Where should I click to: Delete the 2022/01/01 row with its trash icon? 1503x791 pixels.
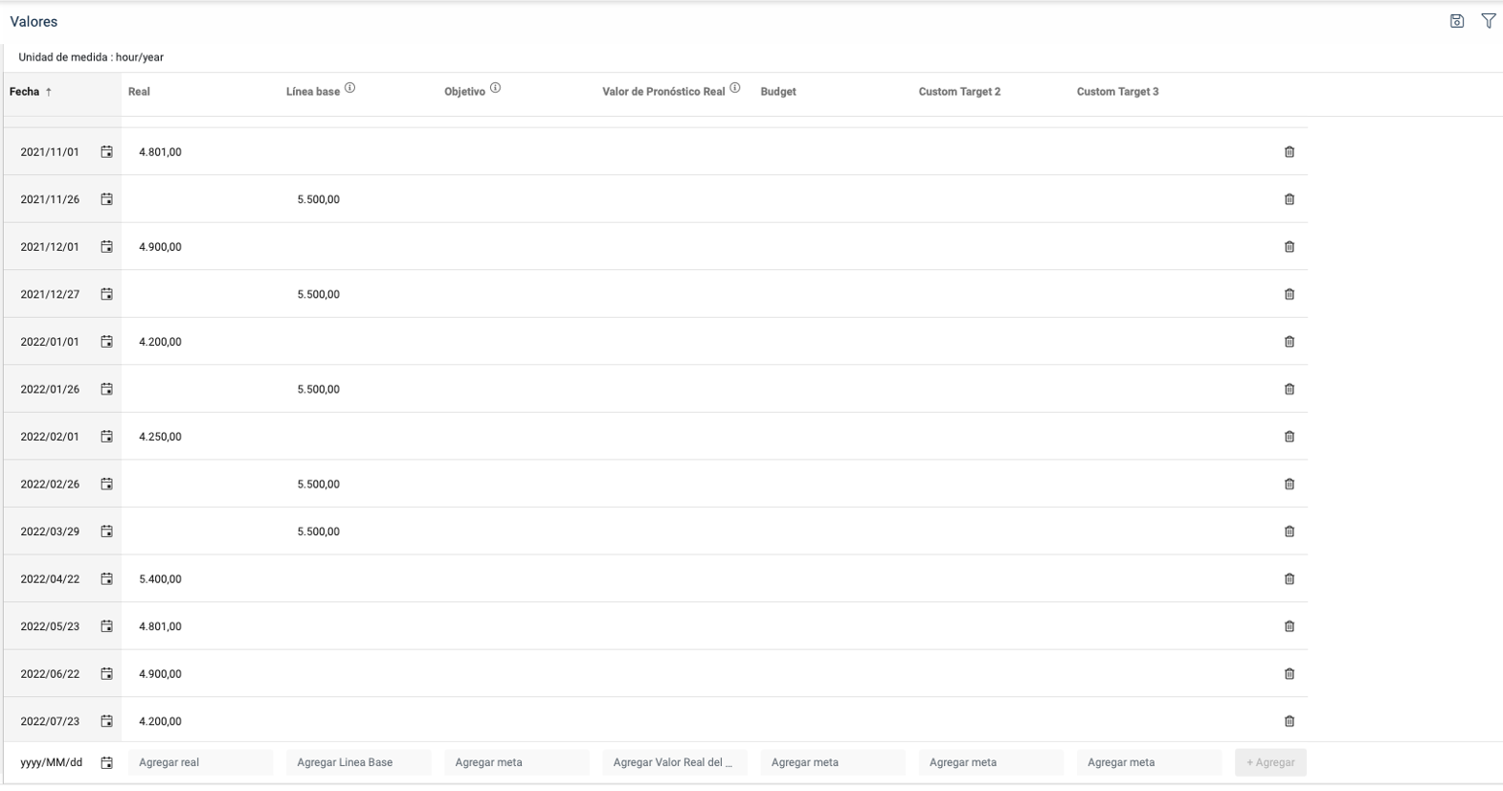[1290, 342]
